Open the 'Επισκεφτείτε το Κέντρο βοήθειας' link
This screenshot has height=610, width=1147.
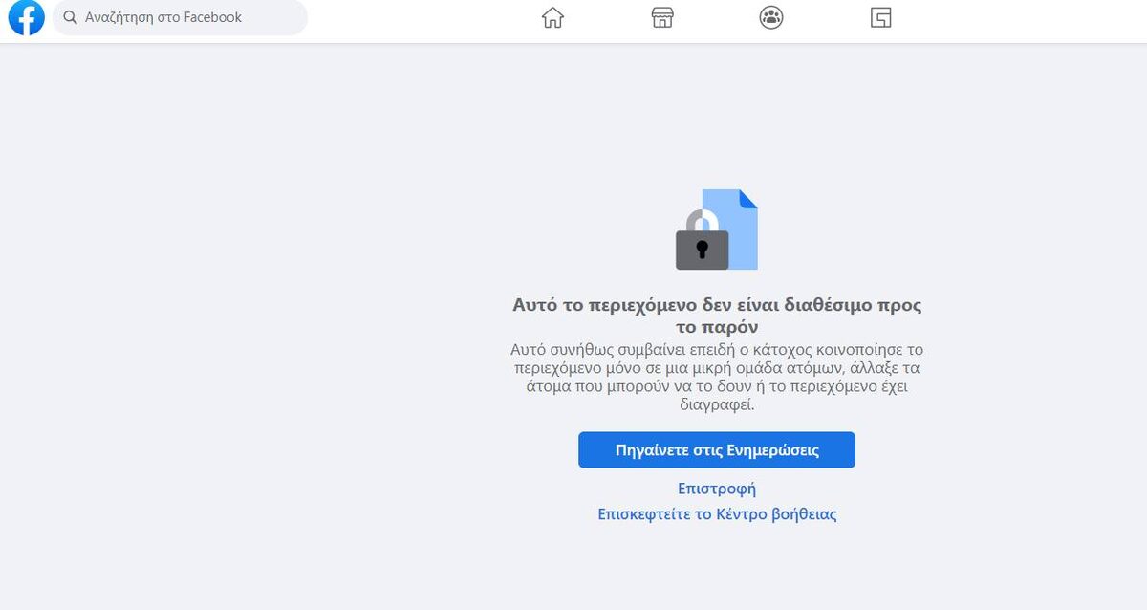(717, 514)
